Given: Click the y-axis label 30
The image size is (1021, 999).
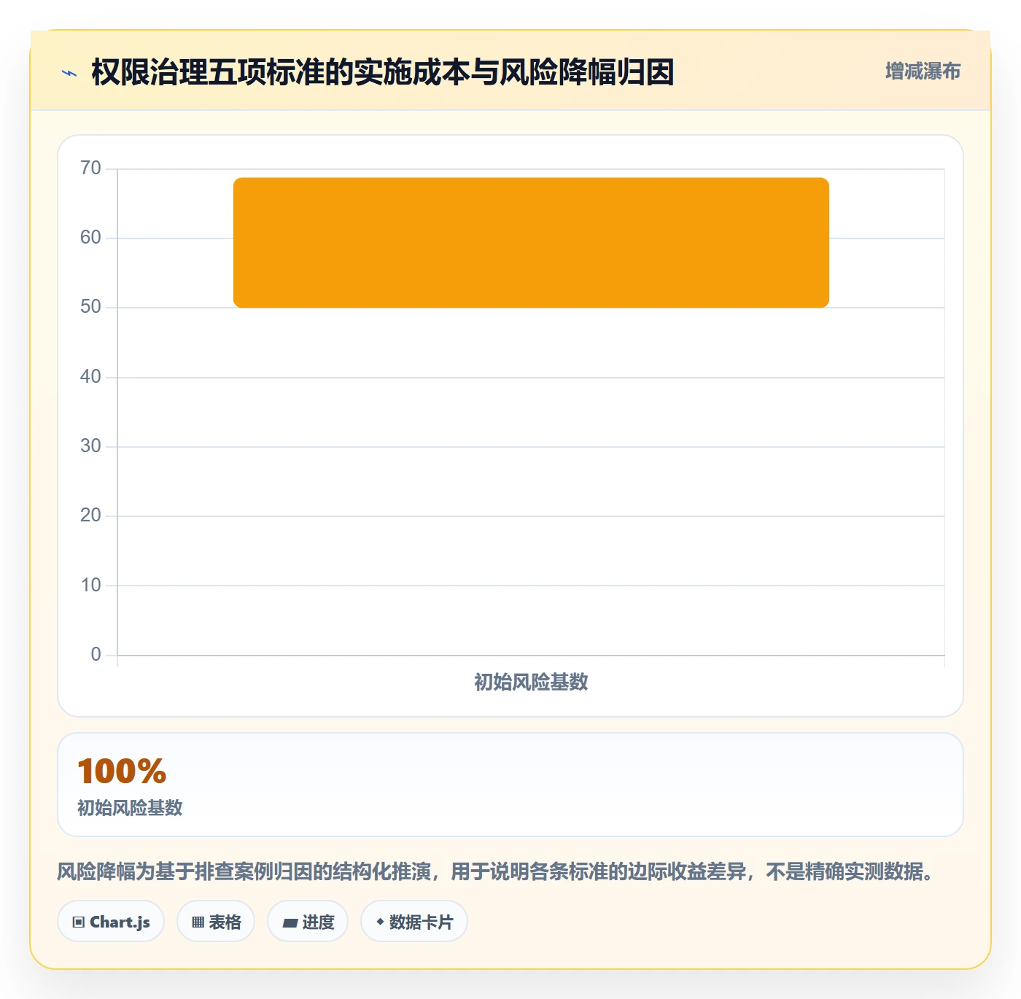Looking at the screenshot, I should tap(90, 446).
